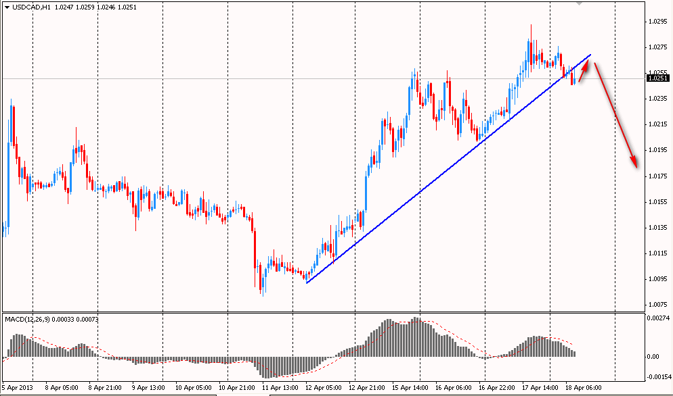Click the OHLC values 1.0247 1.0259 1.0246 1.0251
This screenshot has width=673, height=396.
(95, 7)
